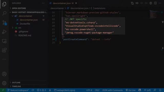Open errors and warnings problems panel
This screenshot has height=92, width=164.
click(42, 90)
